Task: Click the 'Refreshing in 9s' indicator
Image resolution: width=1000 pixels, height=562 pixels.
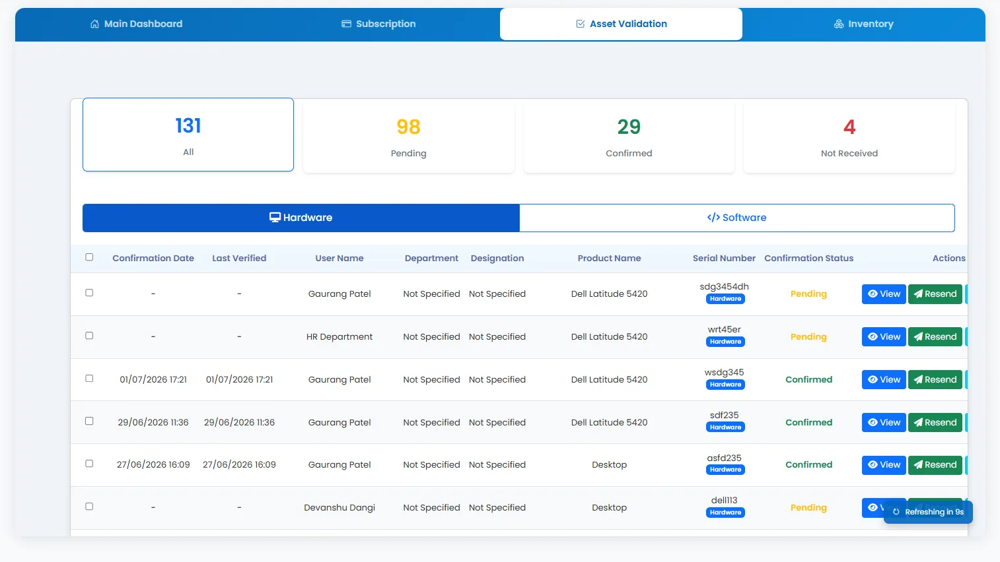Action: point(928,512)
